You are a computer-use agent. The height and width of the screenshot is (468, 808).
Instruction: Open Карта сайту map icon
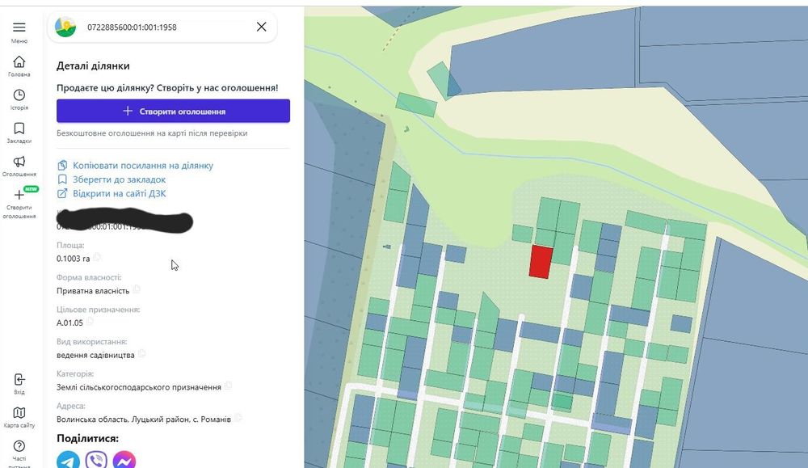[19, 413]
